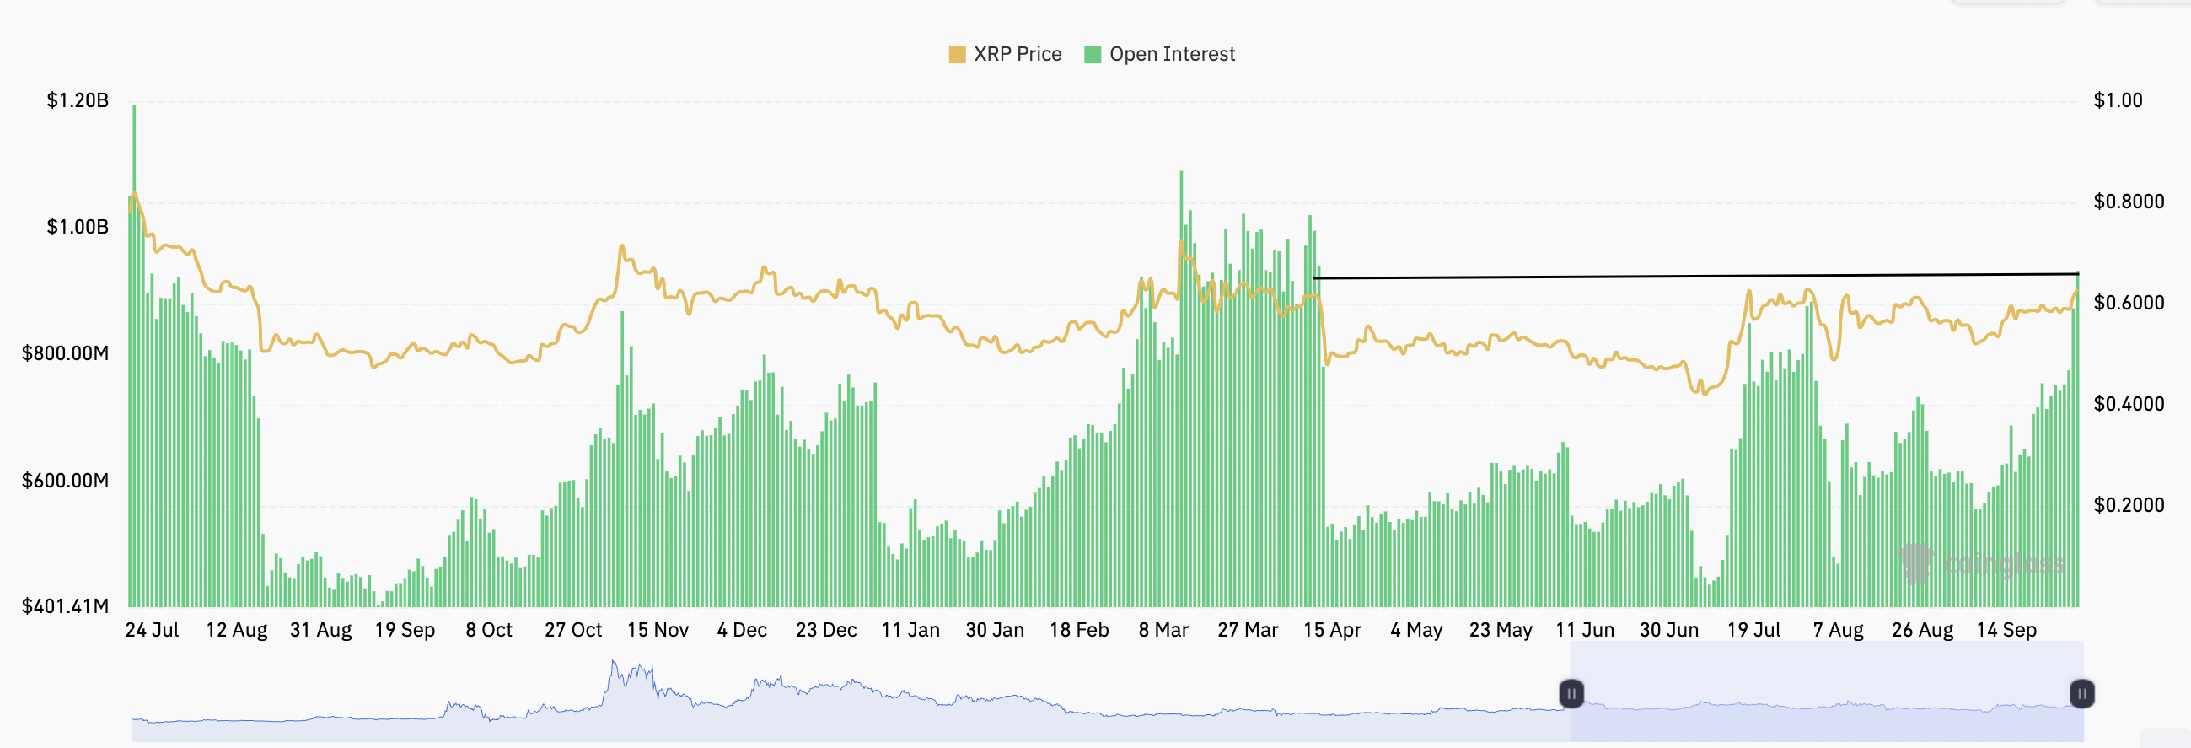Click the $401.41M left axis label
This screenshot has height=748, width=2191.
point(66,605)
